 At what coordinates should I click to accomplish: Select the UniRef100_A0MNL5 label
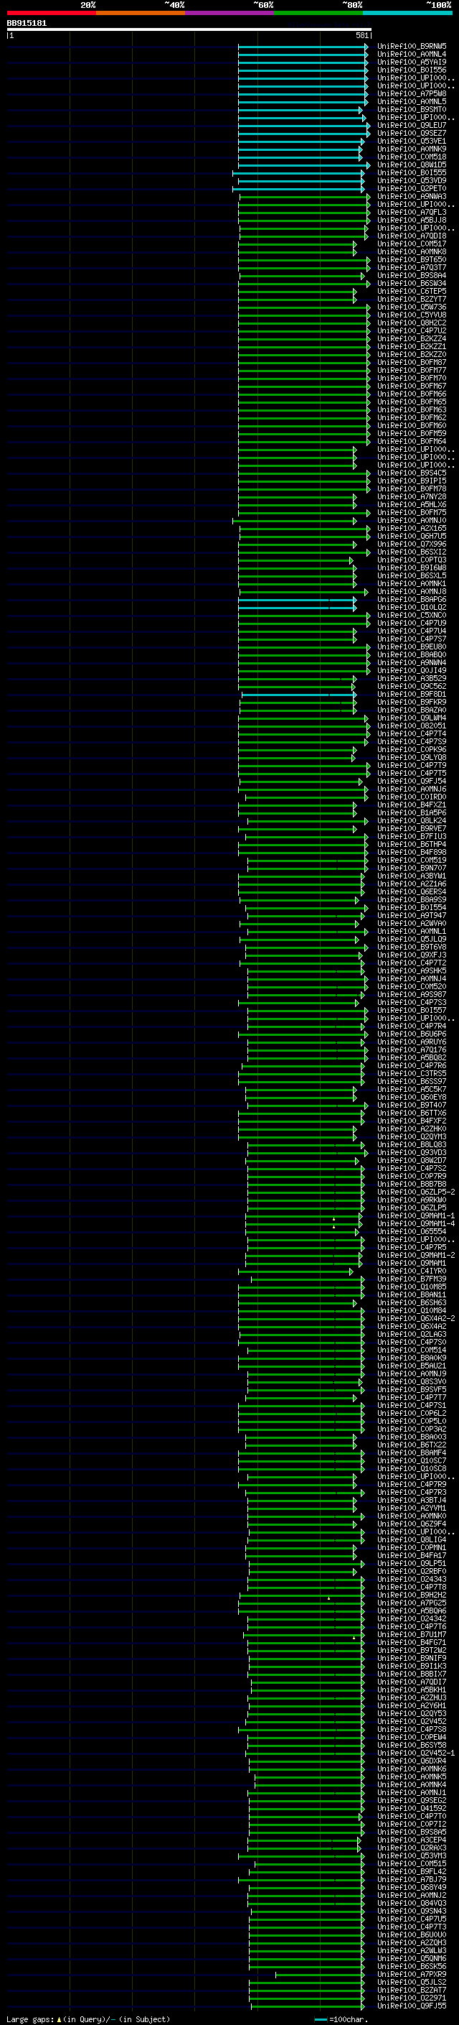[x=412, y=101]
